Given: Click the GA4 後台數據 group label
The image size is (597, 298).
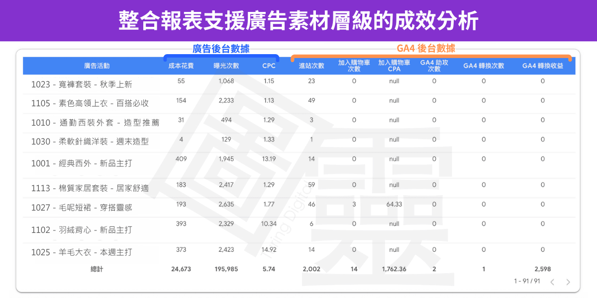Looking at the screenshot, I should [x=426, y=49].
